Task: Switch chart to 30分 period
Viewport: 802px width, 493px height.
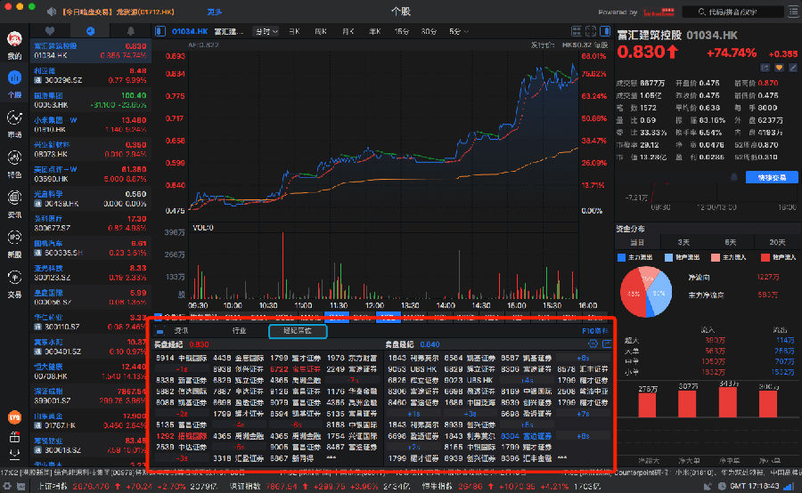Action: click(429, 32)
